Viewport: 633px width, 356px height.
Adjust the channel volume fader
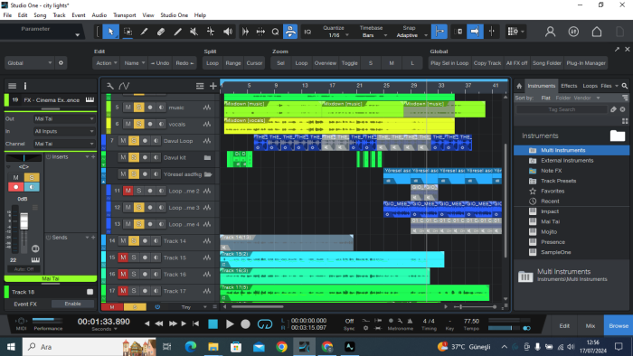[24, 221]
